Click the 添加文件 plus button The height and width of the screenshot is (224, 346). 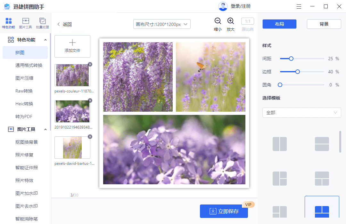pos(72,46)
